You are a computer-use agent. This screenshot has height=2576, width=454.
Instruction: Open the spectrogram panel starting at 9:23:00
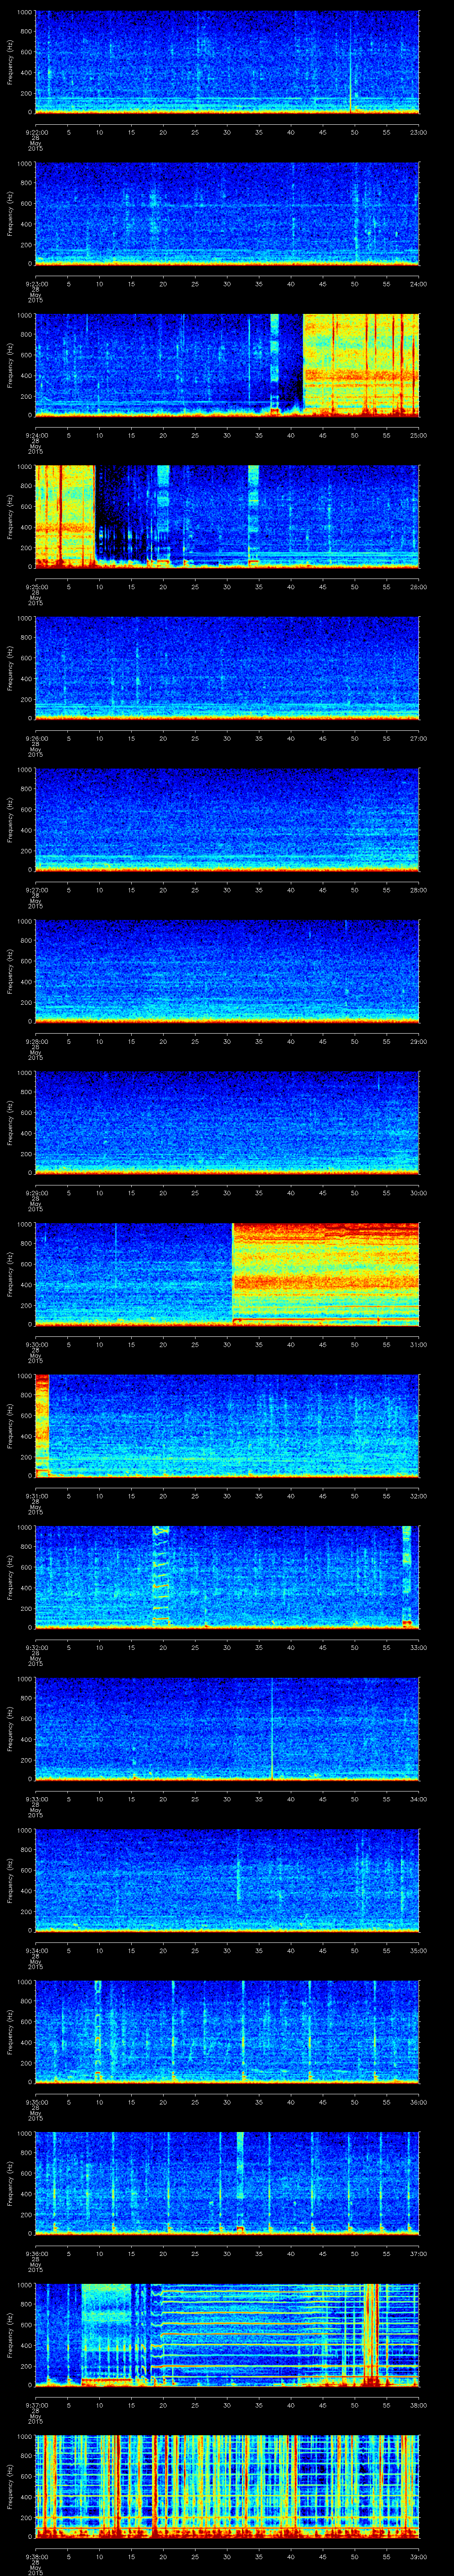tap(227, 214)
